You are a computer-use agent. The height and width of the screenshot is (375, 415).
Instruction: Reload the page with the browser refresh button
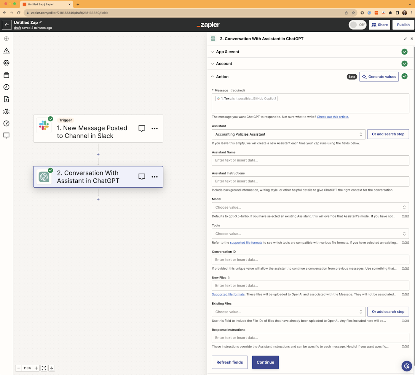point(19,13)
